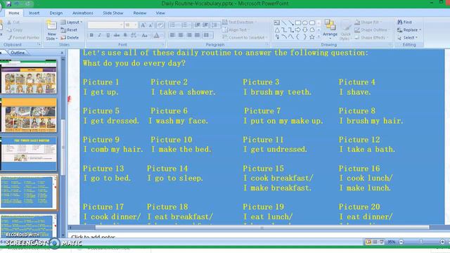Switch to the Animations tab
The height and width of the screenshot is (253, 450).
point(83,13)
